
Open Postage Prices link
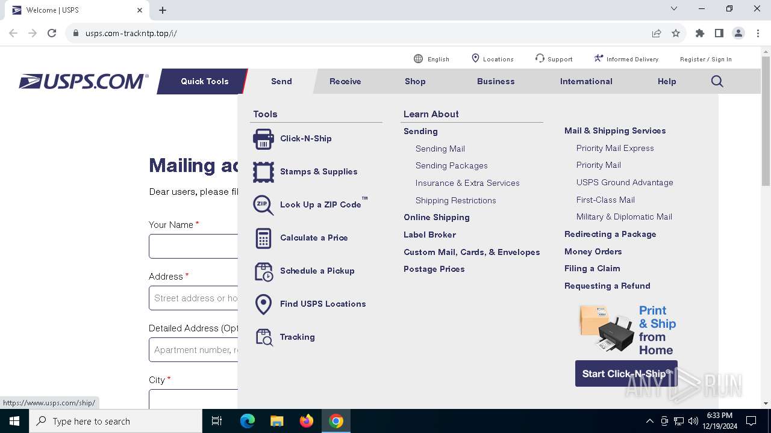coord(434,269)
